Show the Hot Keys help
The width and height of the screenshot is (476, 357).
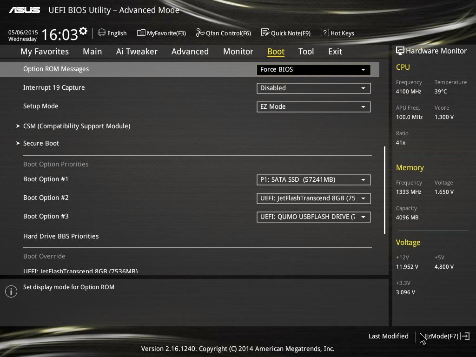pyautogui.click(x=337, y=33)
